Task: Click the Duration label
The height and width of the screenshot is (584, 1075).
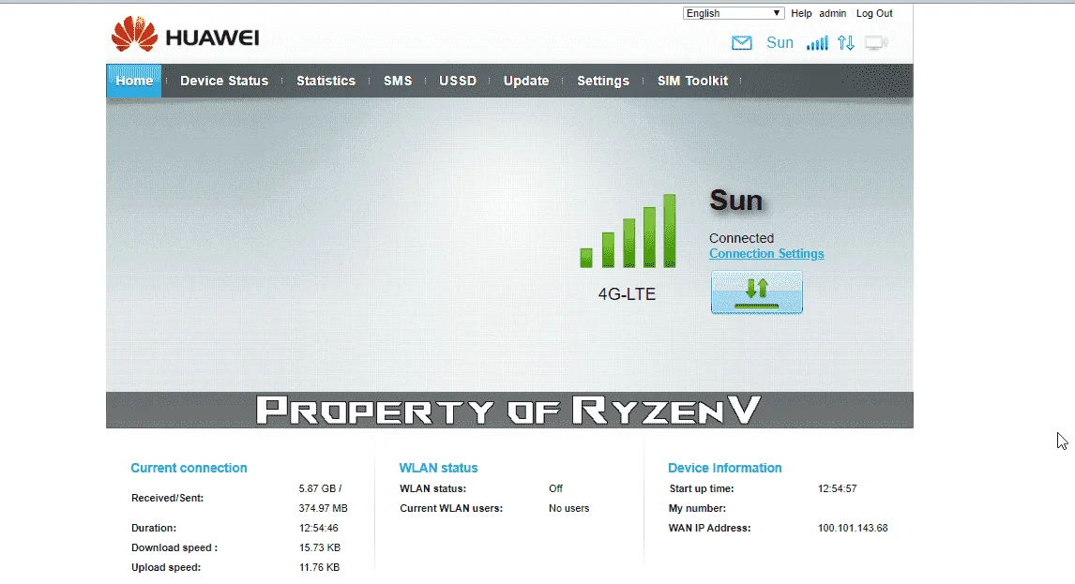Action: point(154,529)
